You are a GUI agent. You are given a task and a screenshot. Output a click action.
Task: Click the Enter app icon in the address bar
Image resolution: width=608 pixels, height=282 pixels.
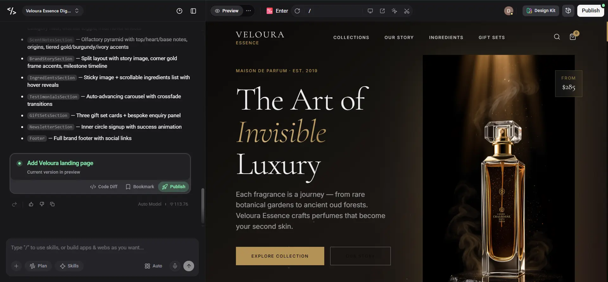pos(269,11)
